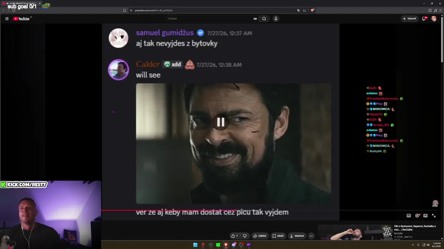Like the video with thumbs up
This screenshot has width=444, height=249.
click(x=234, y=236)
